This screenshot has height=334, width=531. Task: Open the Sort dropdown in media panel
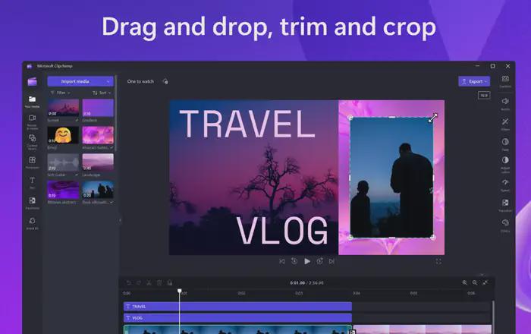[100, 93]
